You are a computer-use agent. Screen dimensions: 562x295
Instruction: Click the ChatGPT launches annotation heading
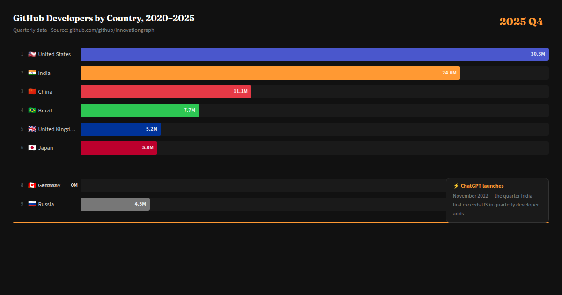click(482, 186)
